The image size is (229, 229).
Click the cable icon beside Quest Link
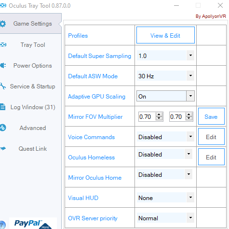(3, 148)
